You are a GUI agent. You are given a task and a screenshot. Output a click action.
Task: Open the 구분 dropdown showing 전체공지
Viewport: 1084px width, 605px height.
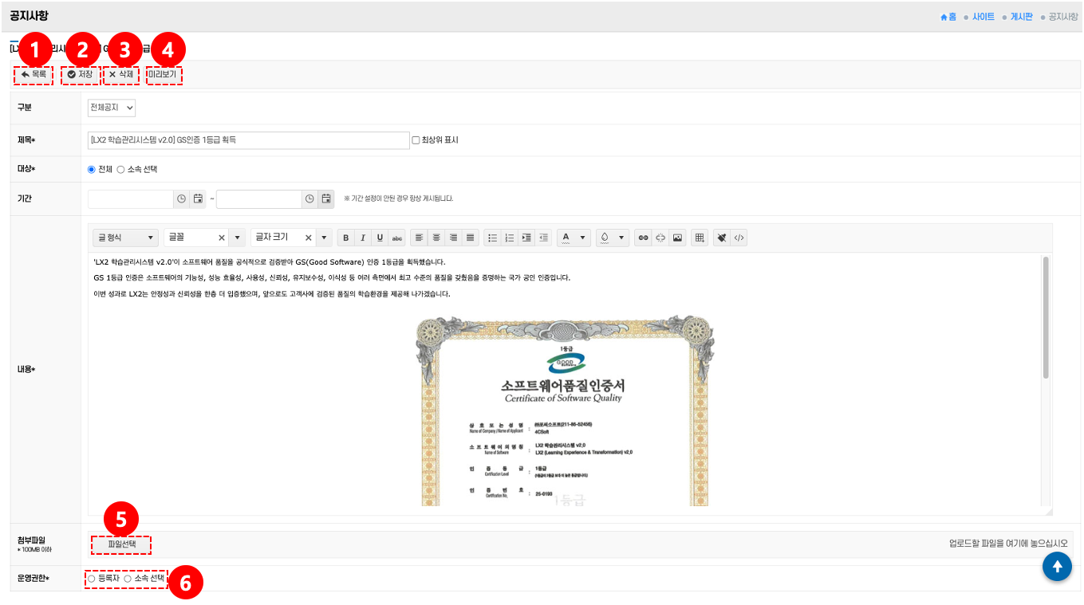click(x=112, y=107)
